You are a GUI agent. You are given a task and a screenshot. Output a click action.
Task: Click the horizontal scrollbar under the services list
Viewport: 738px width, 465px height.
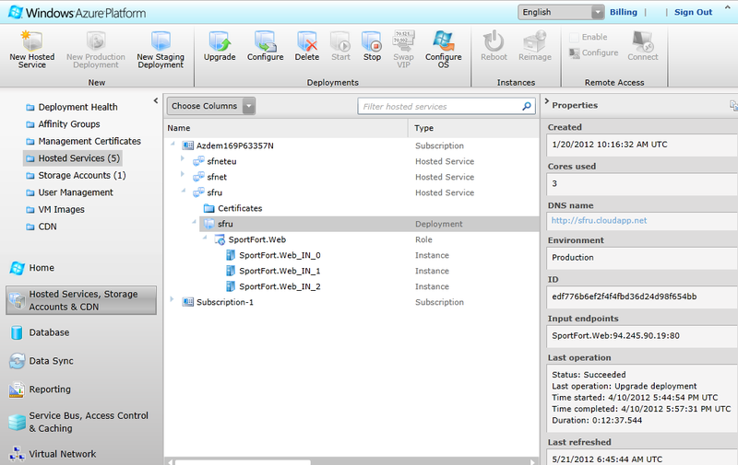pos(243,462)
